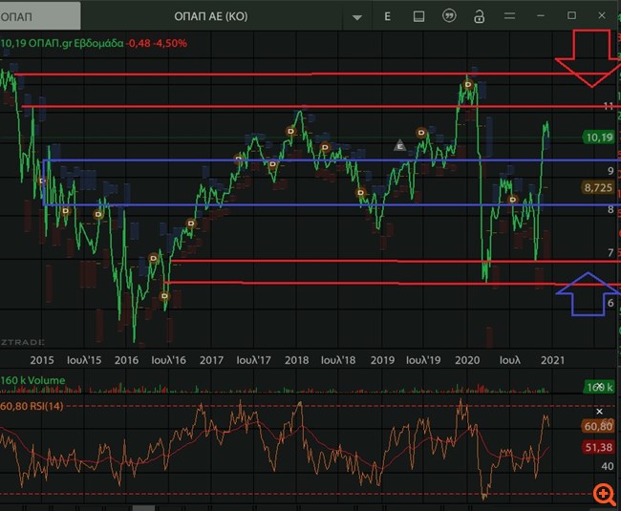
Task: Click the D marker at the mid-2016 low
Action: pyautogui.click(x=164, y=296)
